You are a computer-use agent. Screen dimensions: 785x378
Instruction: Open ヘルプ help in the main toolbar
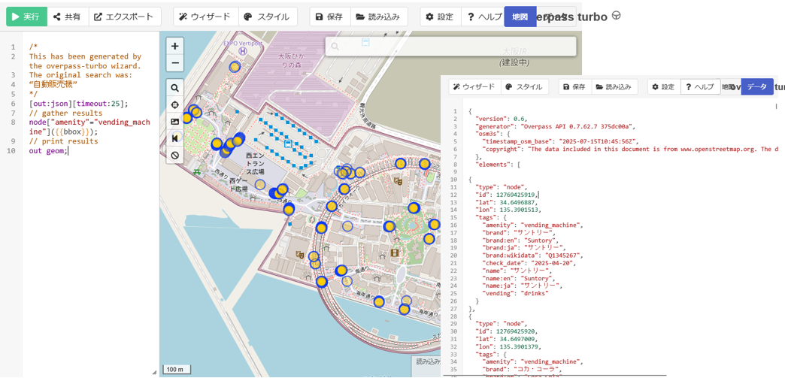(483, 17)
